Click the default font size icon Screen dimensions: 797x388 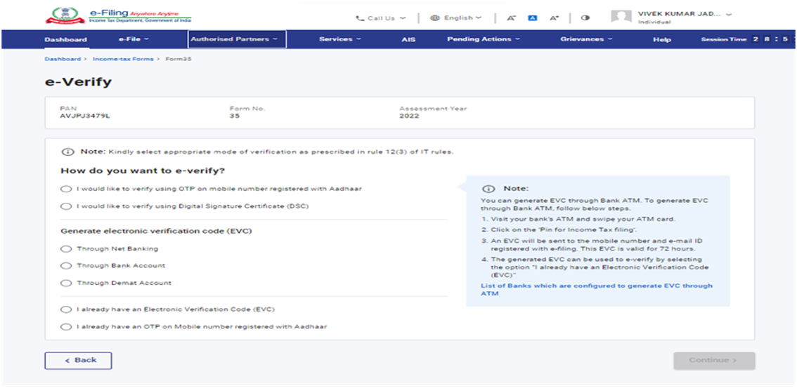tap(532, 18)
